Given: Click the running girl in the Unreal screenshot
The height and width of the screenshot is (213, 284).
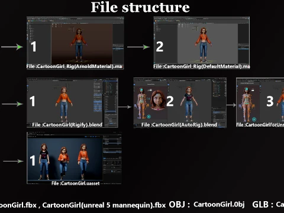Looking at the screenshot, I should tap(63, 162).
